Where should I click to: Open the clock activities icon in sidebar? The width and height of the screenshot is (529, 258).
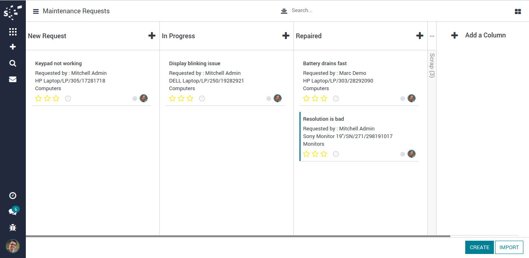point(13,196)
